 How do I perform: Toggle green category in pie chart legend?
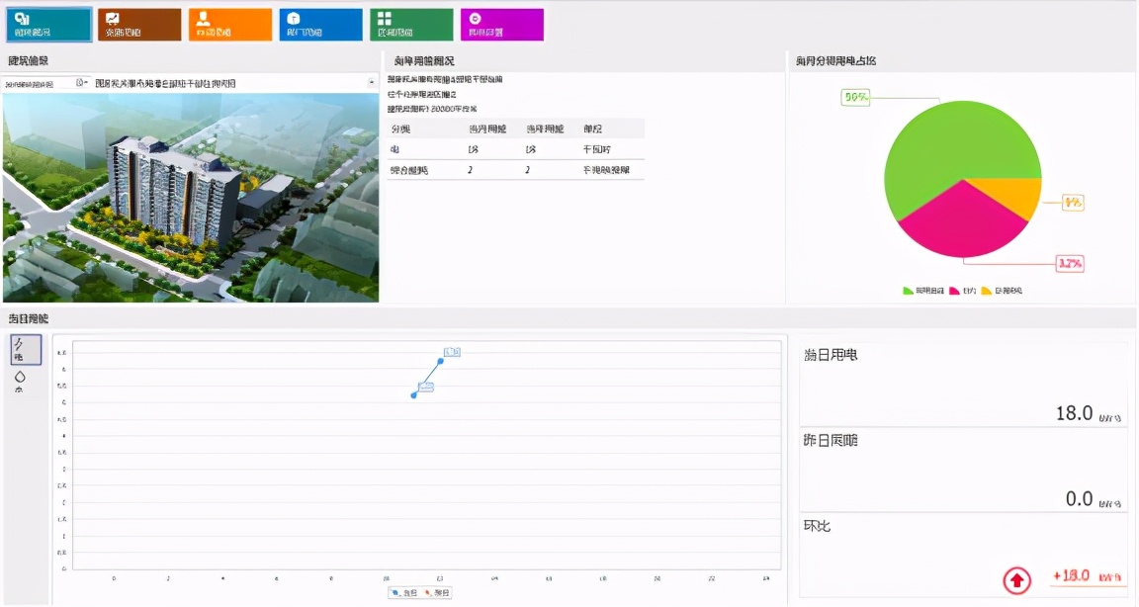click(923, 291)
